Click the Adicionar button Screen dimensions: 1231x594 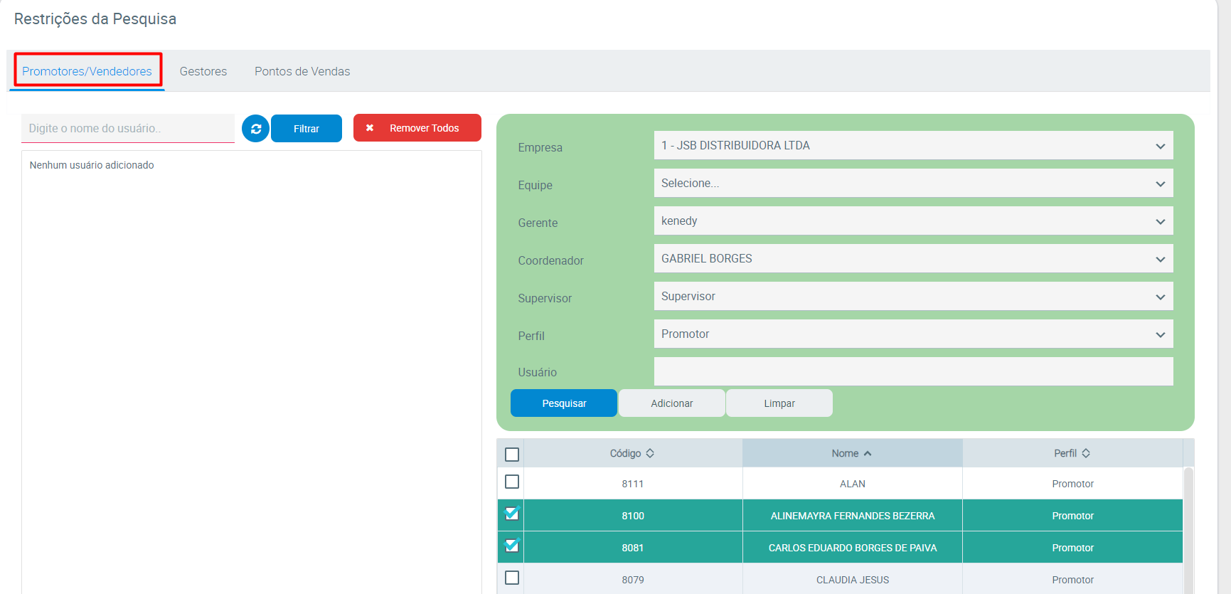click(x=671, y=403)
